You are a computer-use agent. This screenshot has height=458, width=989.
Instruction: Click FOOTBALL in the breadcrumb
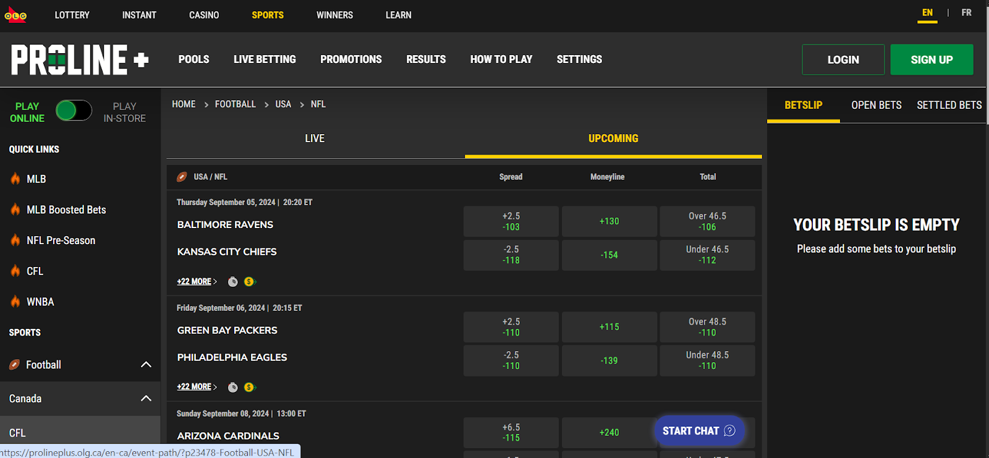pos(235,104)
